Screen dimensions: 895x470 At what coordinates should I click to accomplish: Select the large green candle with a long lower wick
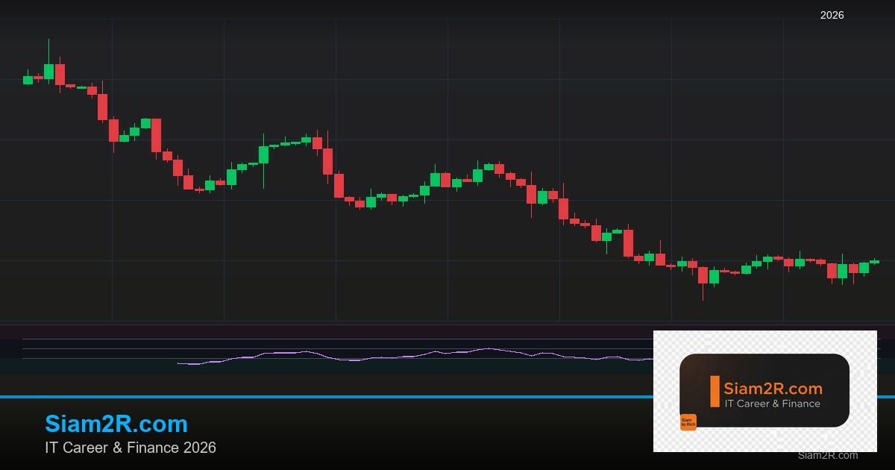point(263,154)
